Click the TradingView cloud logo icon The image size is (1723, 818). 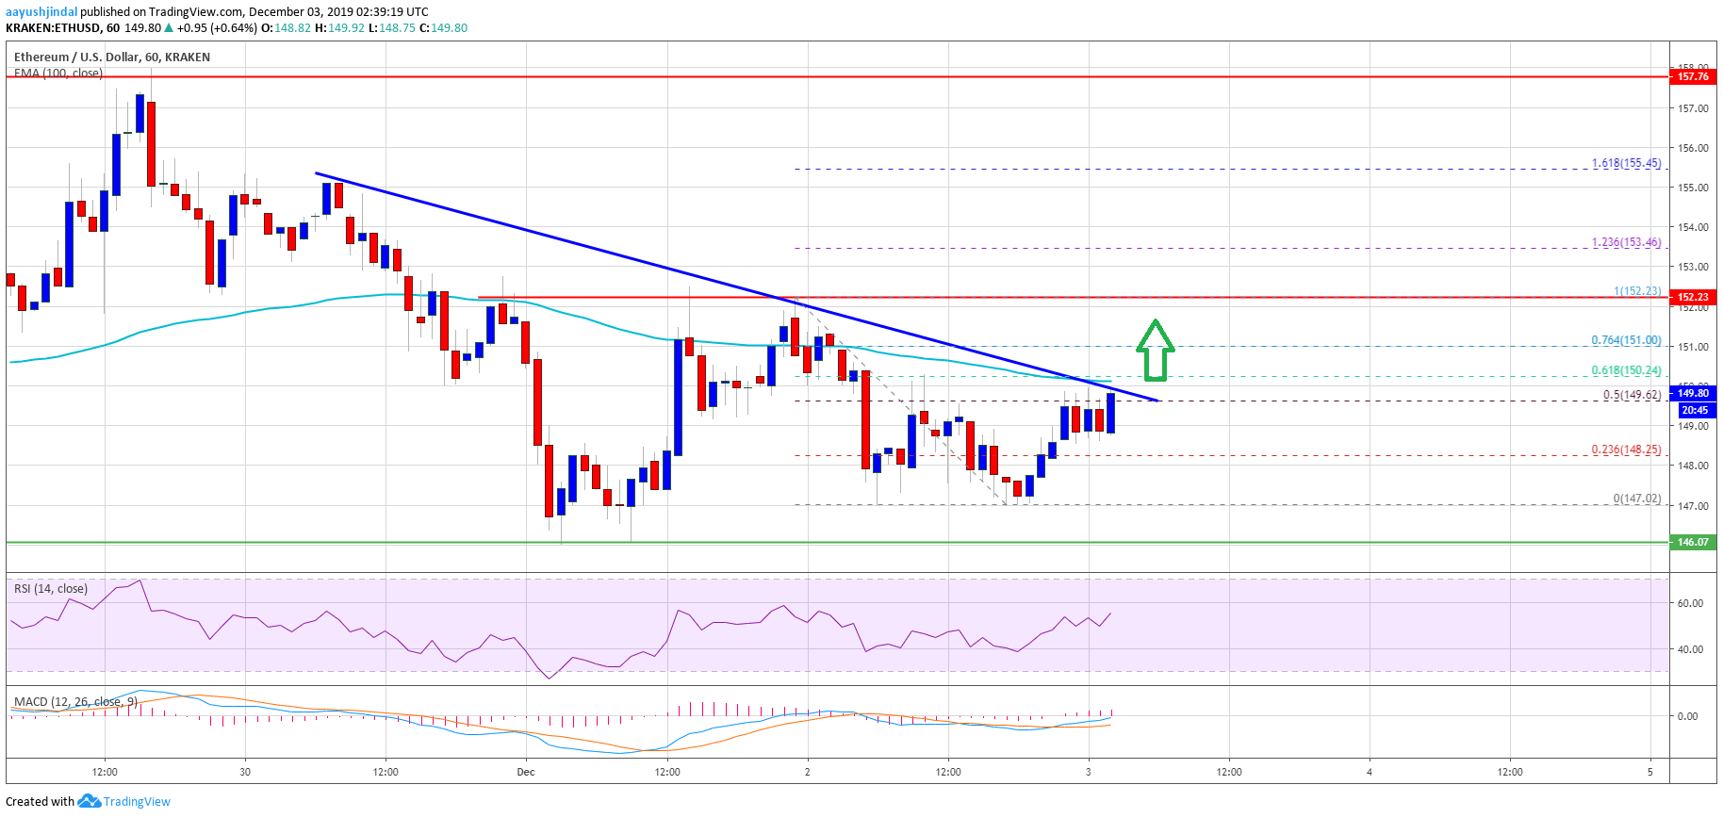[x=90, y=801]
